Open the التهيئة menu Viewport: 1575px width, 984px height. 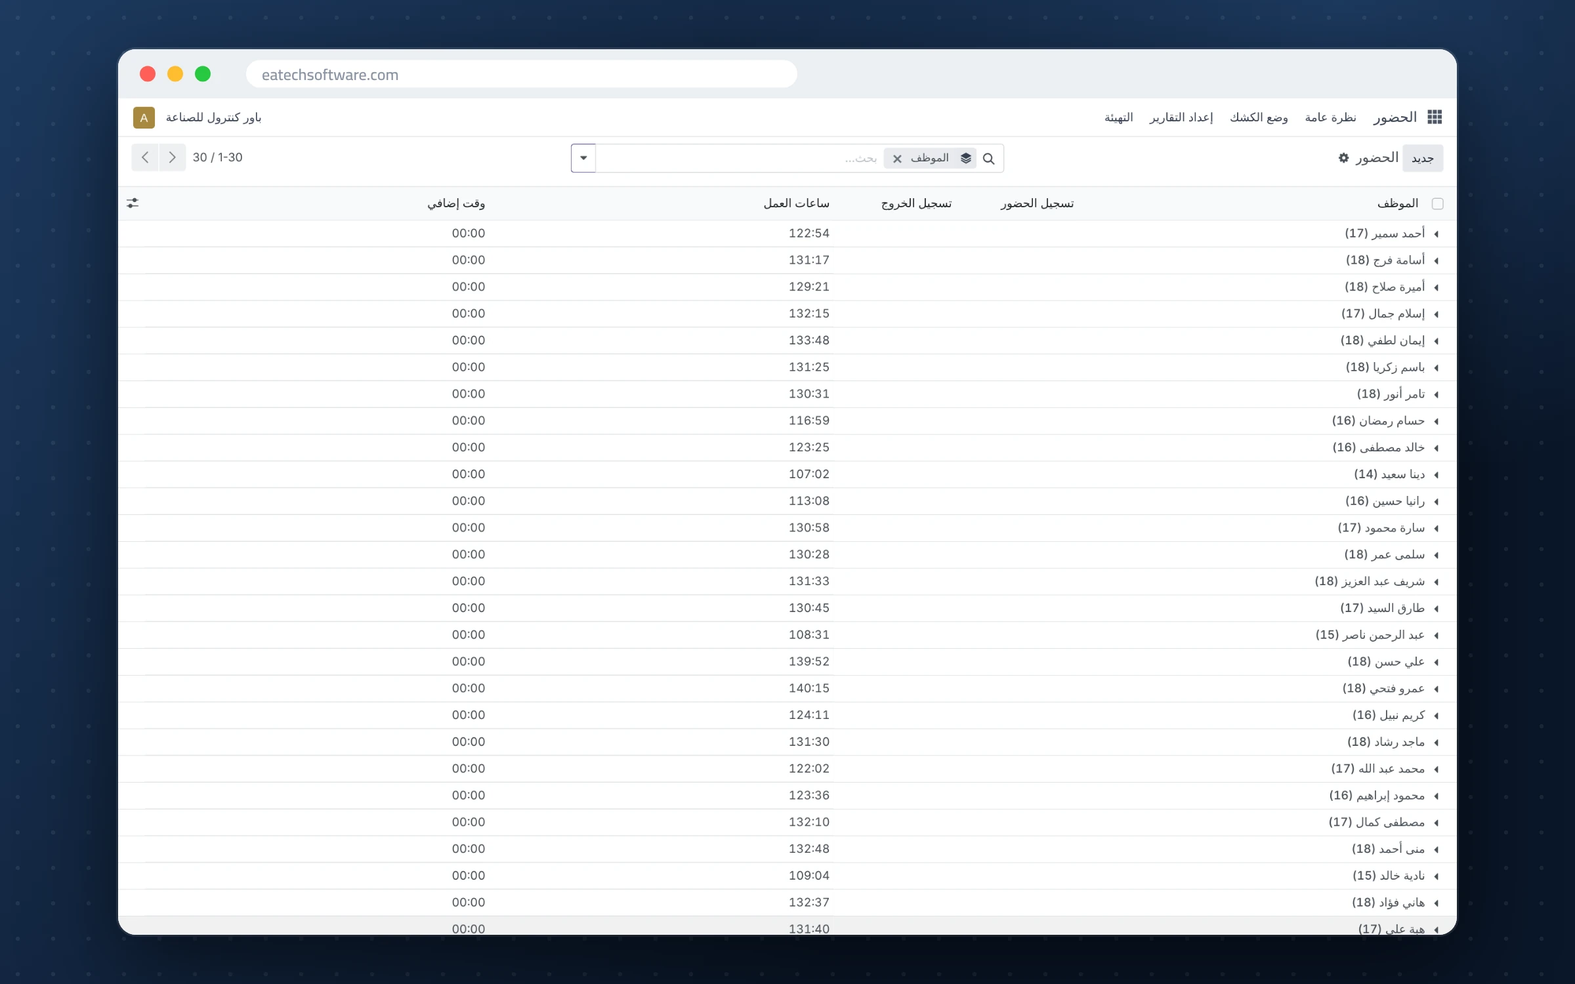pos(1118,117)
